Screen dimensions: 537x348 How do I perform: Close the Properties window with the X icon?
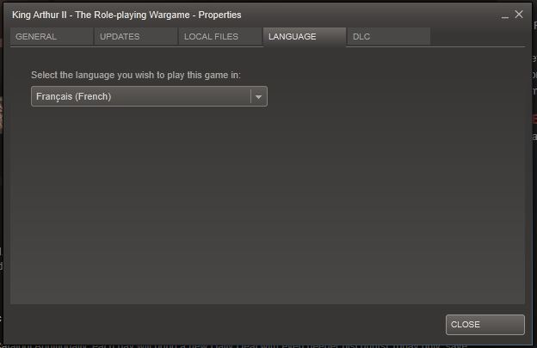(x=519, y=15)
